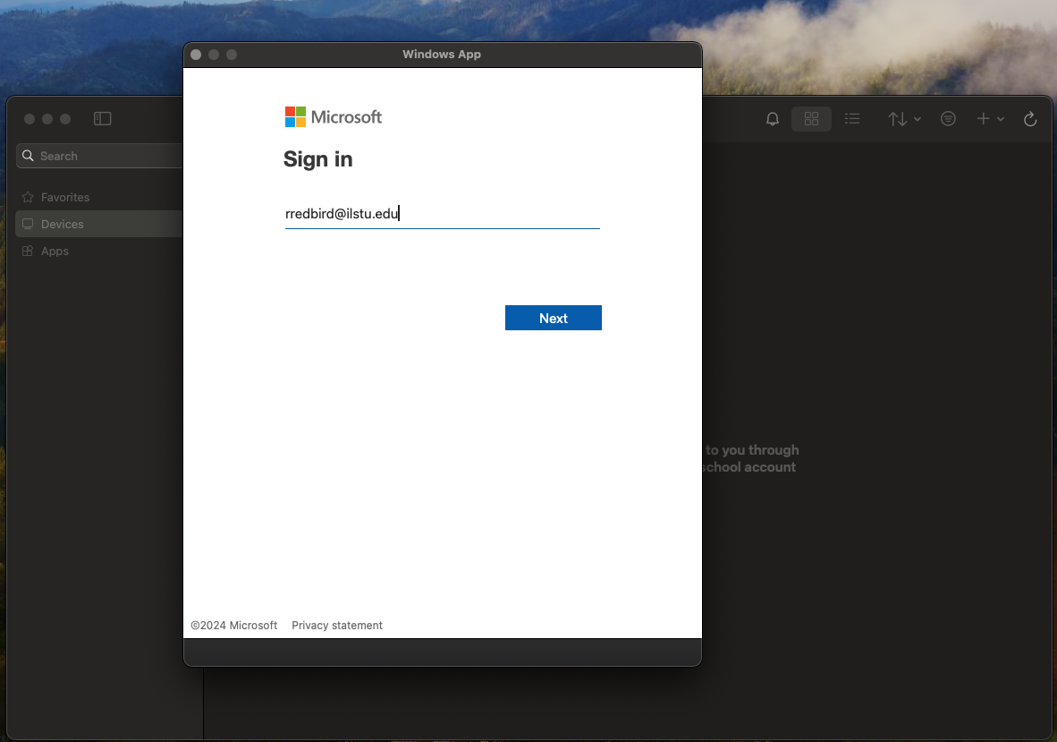Open the sort order dropdown
Image resolution: width=1057 pixels, height=742 pixels.
pyautogui.click(x=904, y=119)
